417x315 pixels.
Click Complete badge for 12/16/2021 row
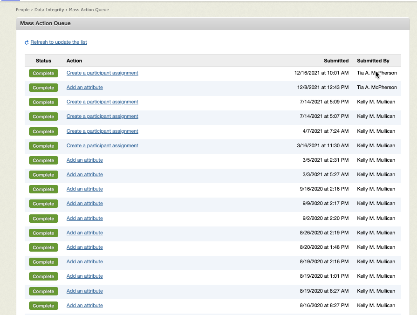click(x=43, y=73)
